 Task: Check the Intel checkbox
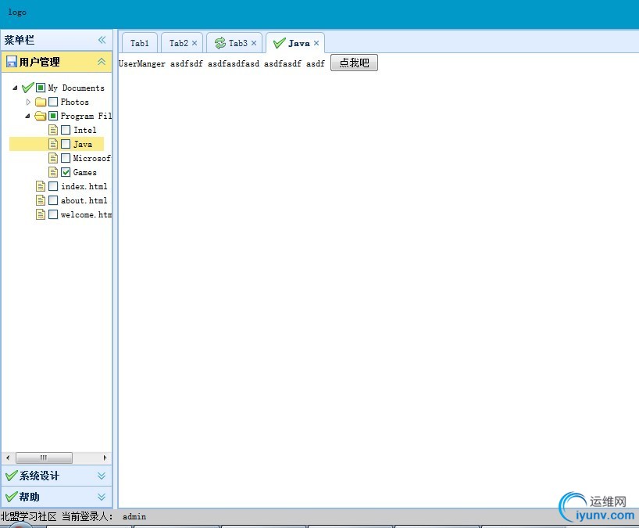pos(66,130)
